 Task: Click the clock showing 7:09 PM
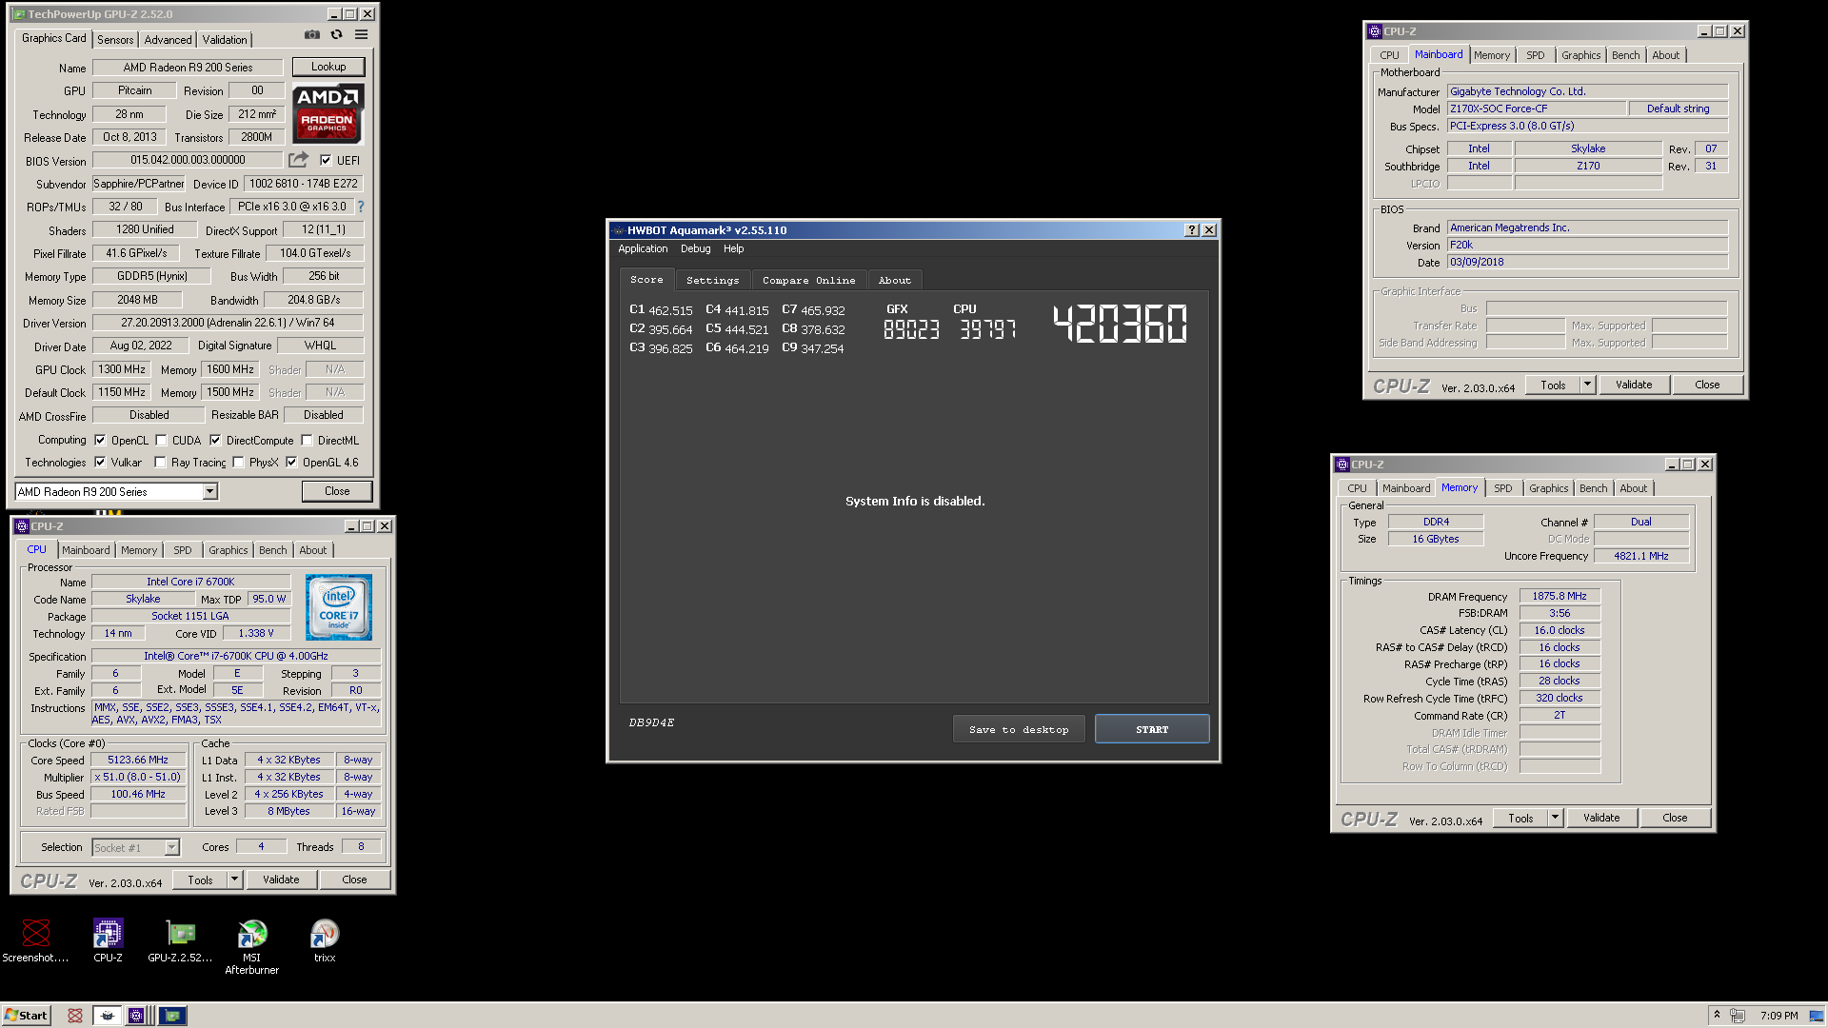(1778, 1016)
